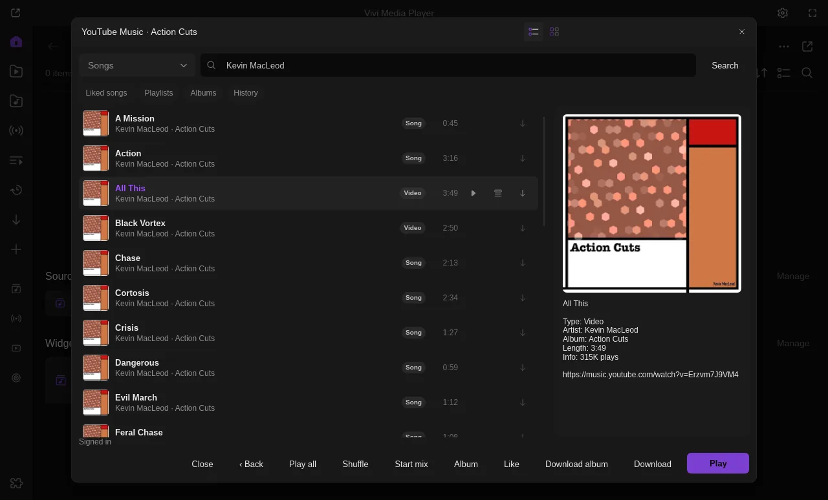Click the purple Play button
Image resolution: width=828 pixels, height=500 pixels.
point(718,463)
